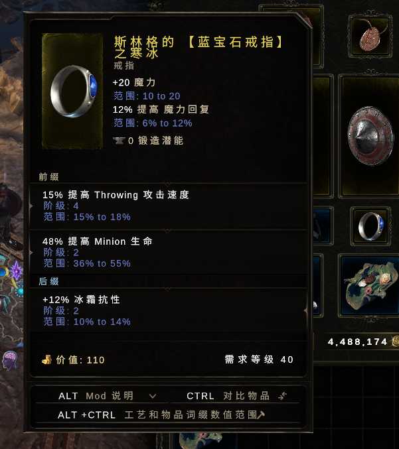
Task: Click the purple crystal icon on left
Action: pyautogui.click(x=16, y=271)
